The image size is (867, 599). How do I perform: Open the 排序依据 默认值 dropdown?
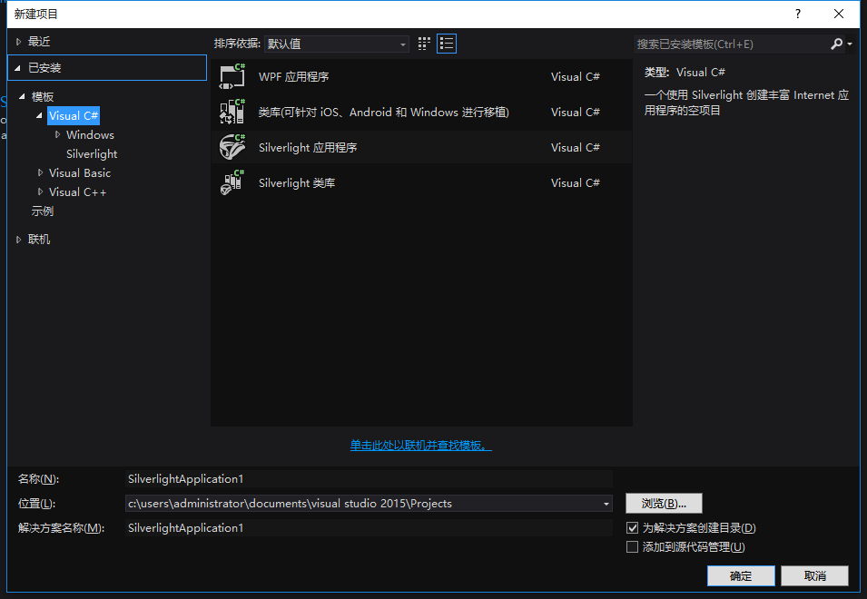[x=337, y=44]
